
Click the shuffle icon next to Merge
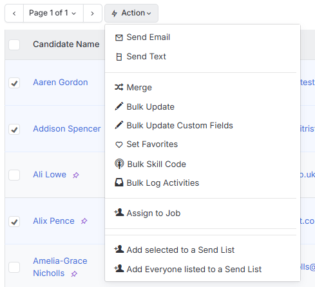click(119, 87)
